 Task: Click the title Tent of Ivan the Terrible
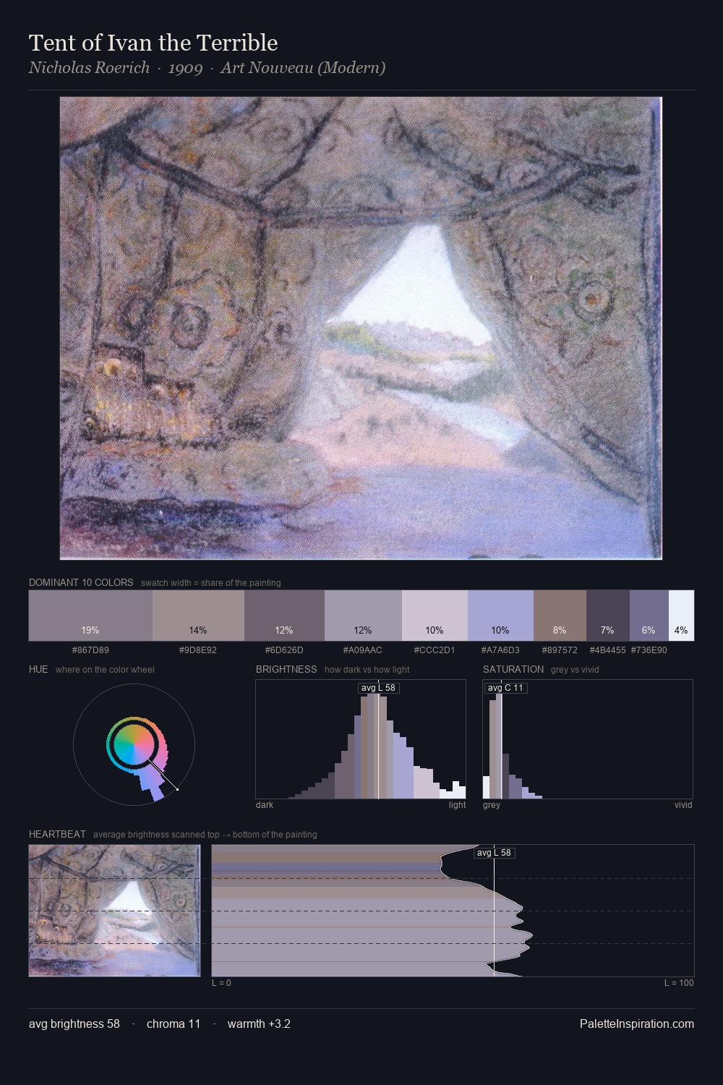pos(153,43)
